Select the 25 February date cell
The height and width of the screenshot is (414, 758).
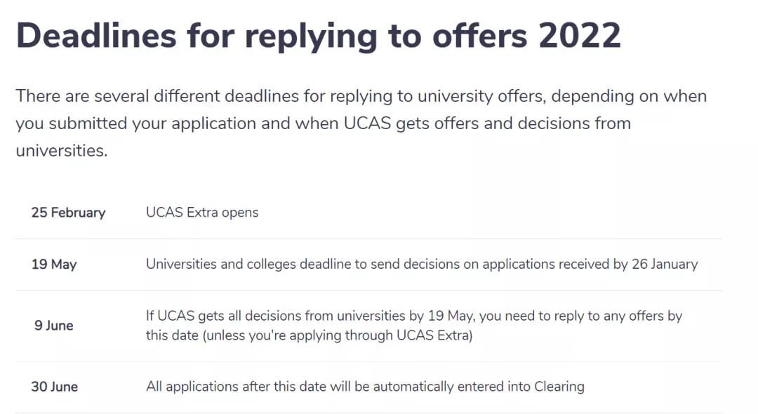click(68, 213)
